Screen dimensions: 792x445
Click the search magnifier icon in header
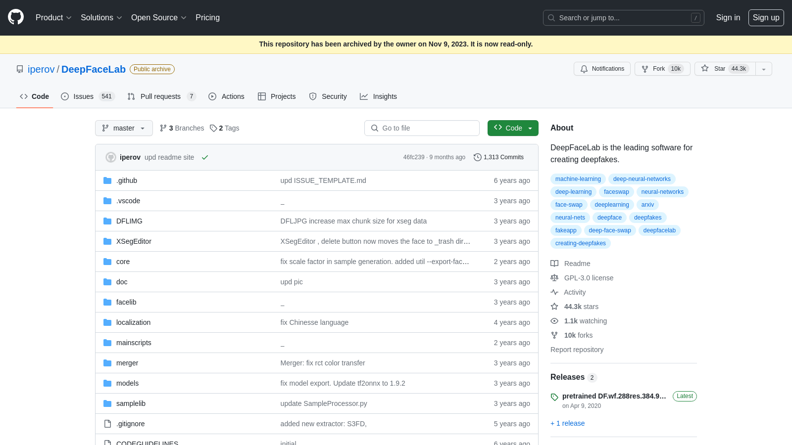click(x=551, y=18)
